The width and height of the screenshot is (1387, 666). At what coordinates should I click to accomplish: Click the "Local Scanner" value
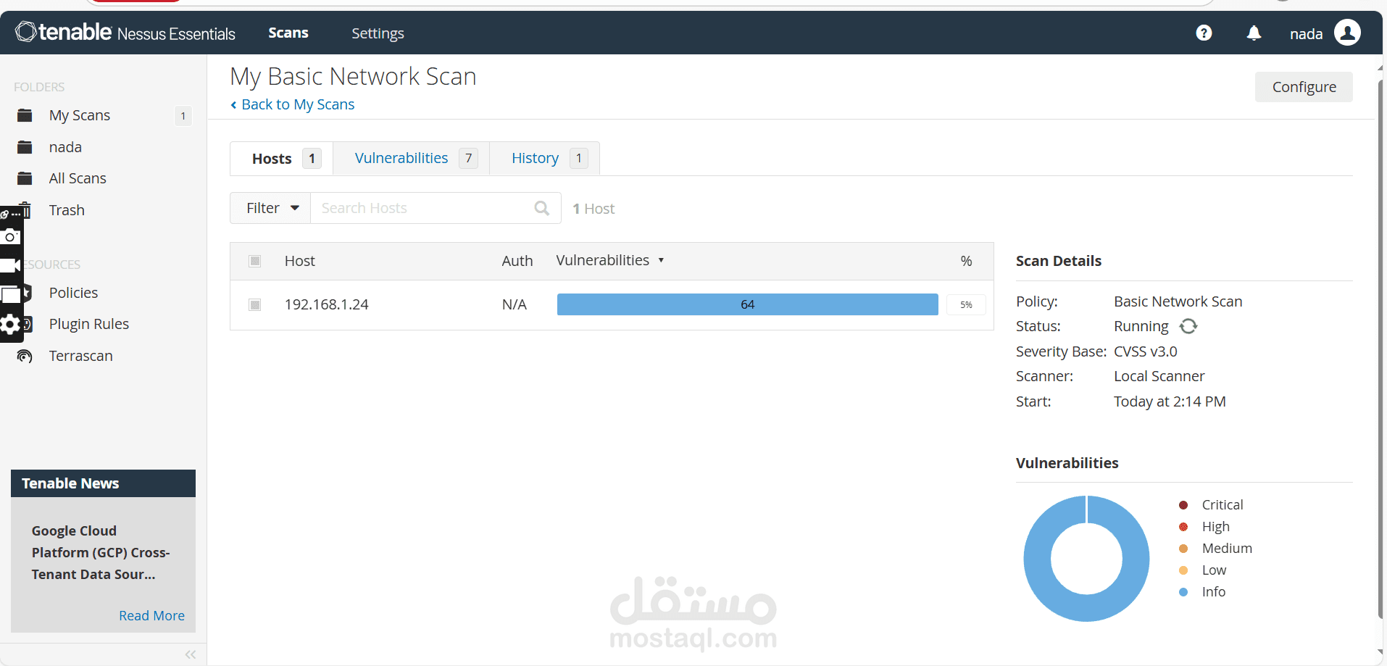click(x=1159, y=376)
